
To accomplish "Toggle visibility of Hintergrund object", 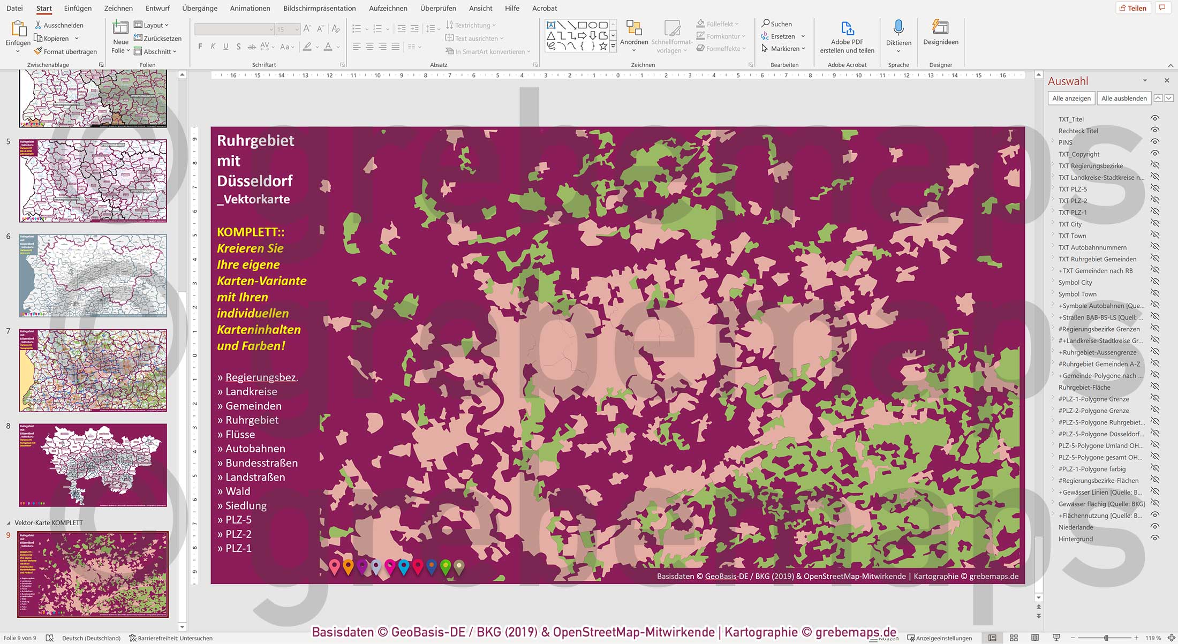I will coord(1155,539).
